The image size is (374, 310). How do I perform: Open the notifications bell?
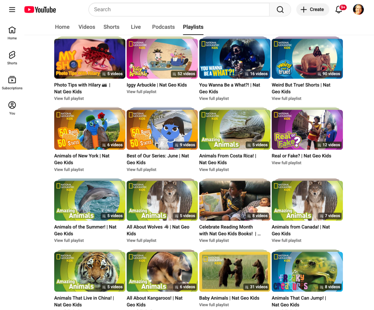339,9
